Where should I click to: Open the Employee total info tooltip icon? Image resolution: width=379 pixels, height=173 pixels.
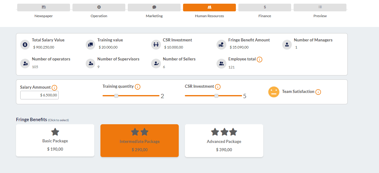coord(260,60)
